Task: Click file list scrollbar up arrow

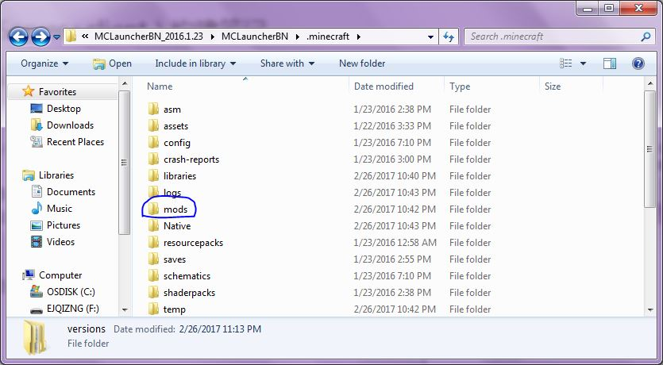Action: click(650, 84)
